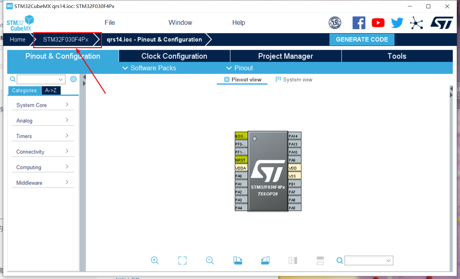The width and height of the screenshot is (460, 279).
Task: Open the Window menu
Action: tap(180, 23)
